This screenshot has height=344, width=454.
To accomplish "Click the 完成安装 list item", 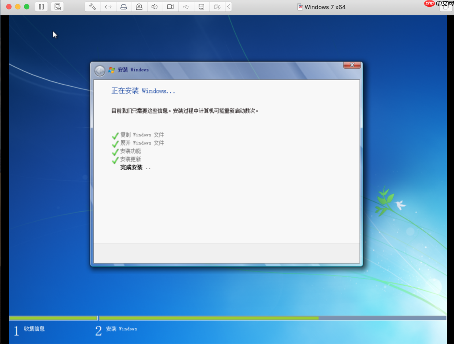I will pos(131,167).
